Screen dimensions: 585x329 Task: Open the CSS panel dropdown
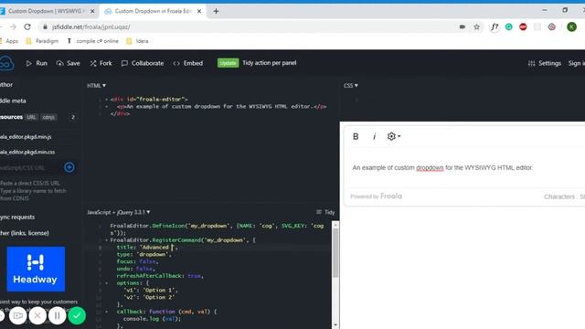pos(351,85)
